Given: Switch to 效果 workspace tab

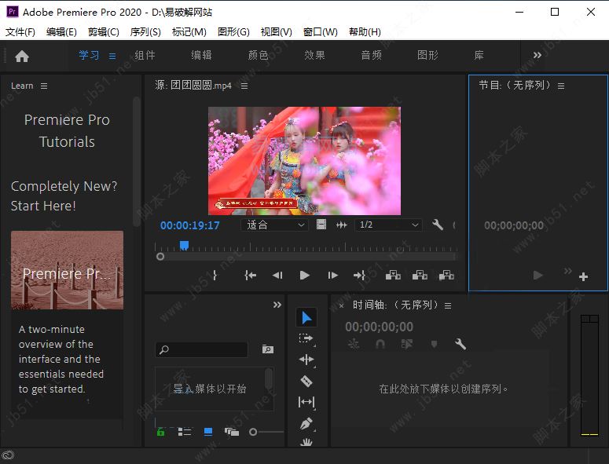Looking at the screenshot, I should [x=314, y=55].
